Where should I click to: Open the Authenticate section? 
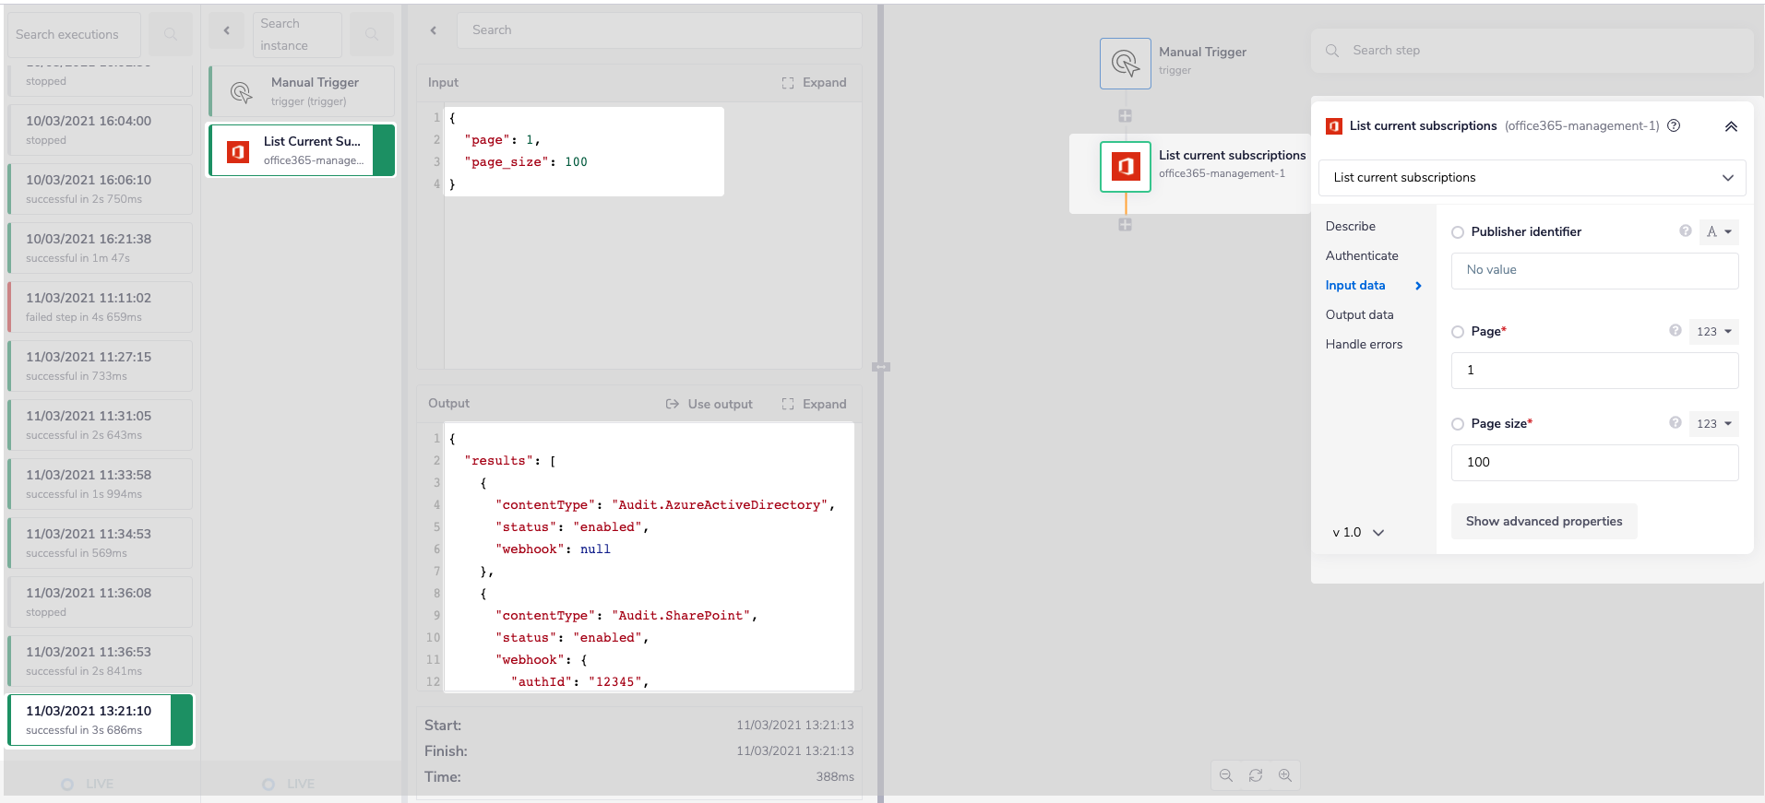click(1362, 256)
